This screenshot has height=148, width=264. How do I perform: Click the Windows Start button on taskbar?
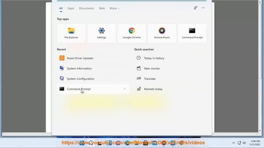pyautogui.click(x=82, y=143)
